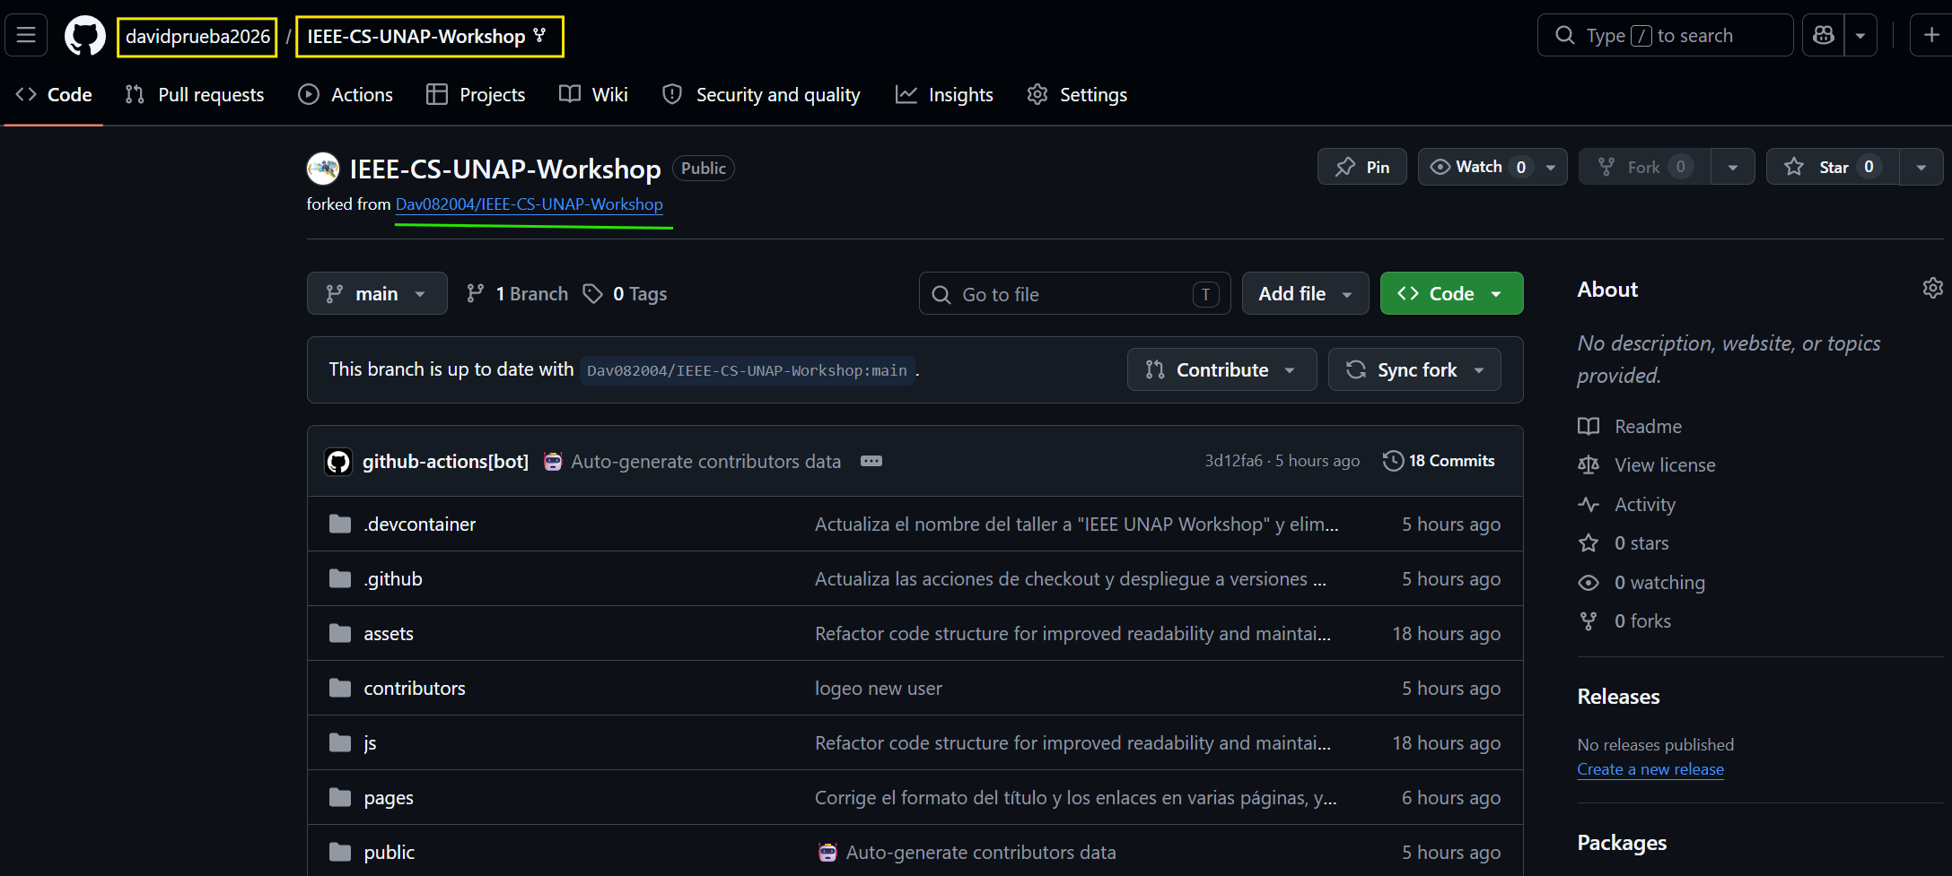Focus the 'Type / to search' box
1952x876 pixels.
coord(1665,36)
